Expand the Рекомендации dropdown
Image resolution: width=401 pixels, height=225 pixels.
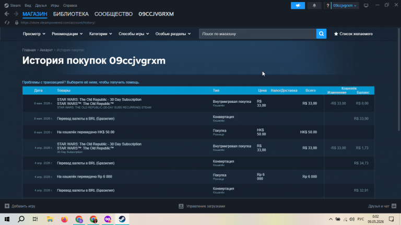tap(67, 34)
